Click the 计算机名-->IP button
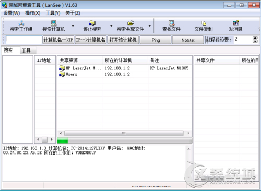Viewport: 261px width, 192px height. [58, 40]
